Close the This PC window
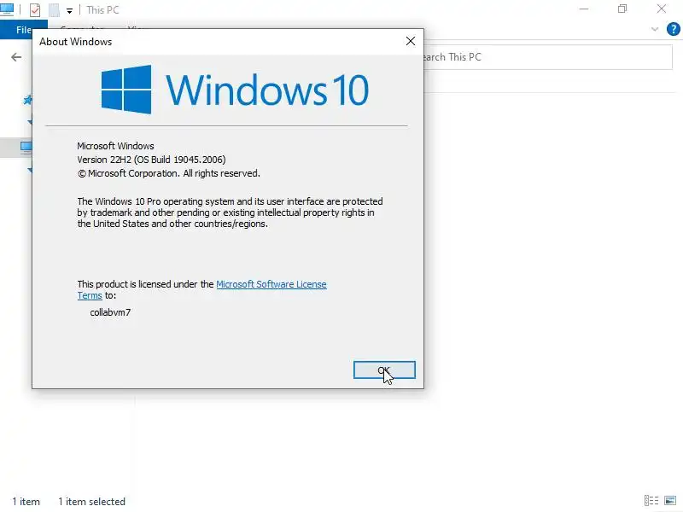 tap(661, 9)
